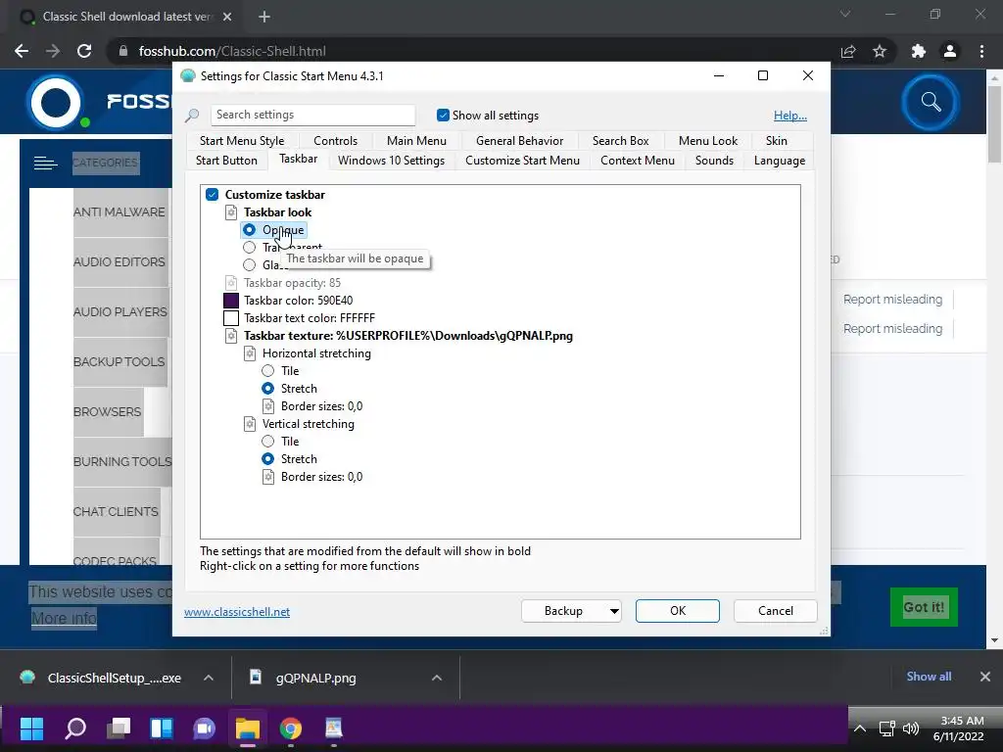Visit www.classicshell.net link
Screen dimensions: 1003x752
click(237, 612)
